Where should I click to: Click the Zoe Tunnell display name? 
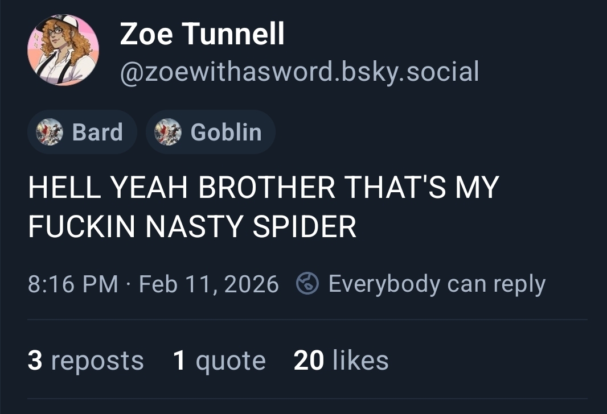coord(202,35)
